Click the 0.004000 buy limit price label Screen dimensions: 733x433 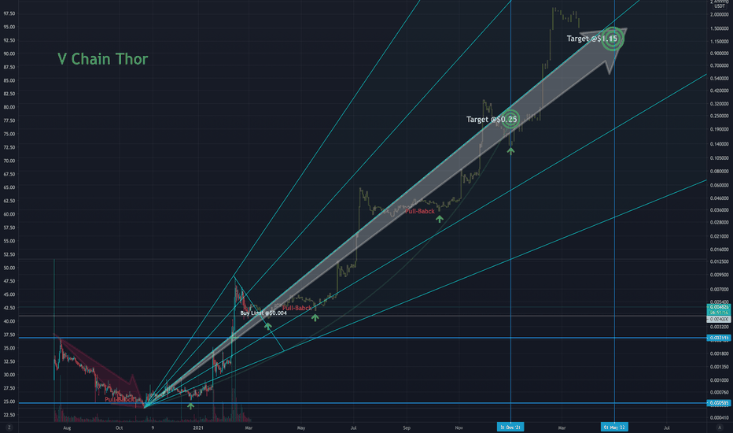tap(719, 319)
